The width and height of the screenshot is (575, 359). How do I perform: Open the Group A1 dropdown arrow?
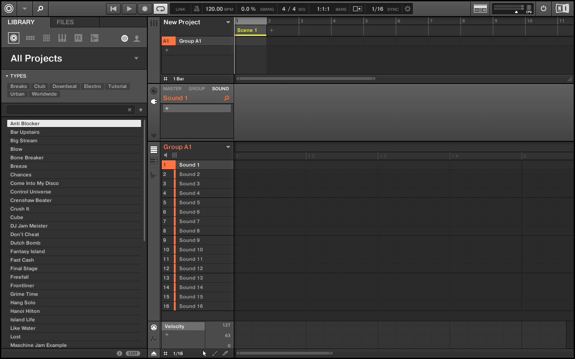click(228, 147)
